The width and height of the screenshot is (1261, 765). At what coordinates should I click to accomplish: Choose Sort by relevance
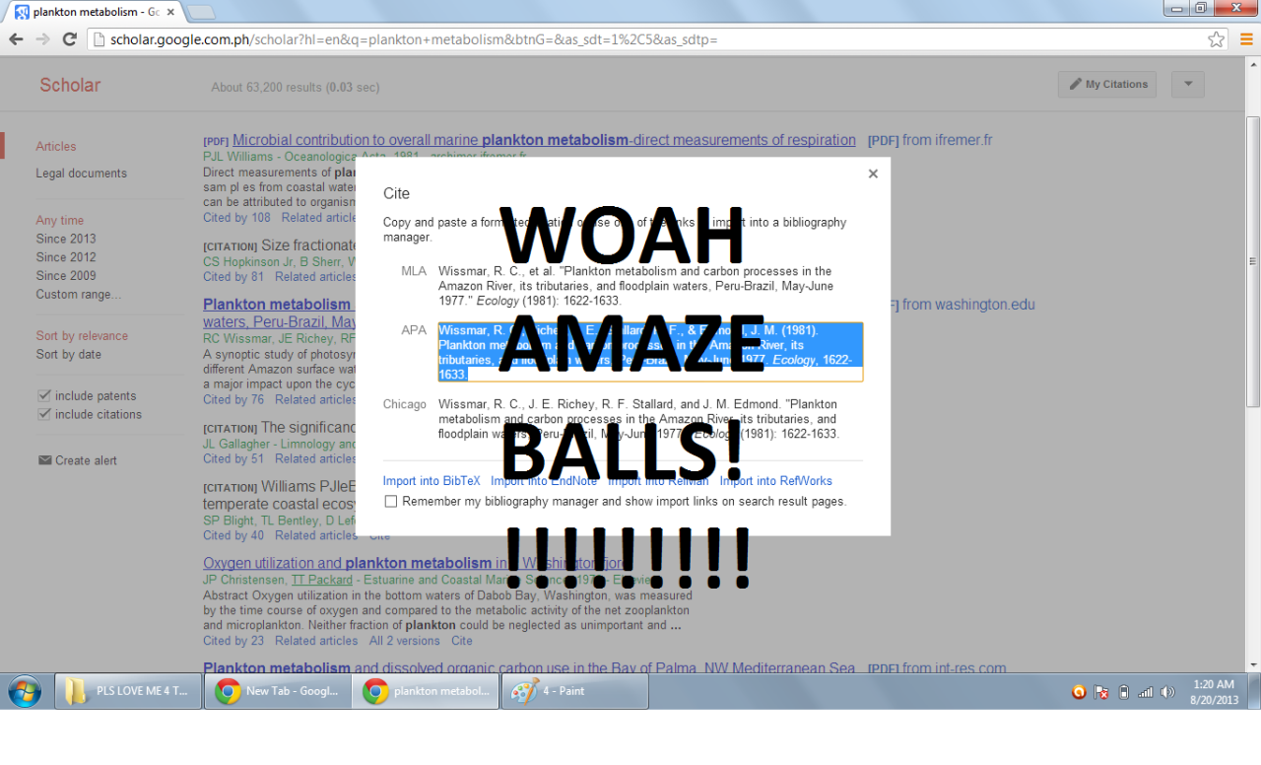click(83, 336)
